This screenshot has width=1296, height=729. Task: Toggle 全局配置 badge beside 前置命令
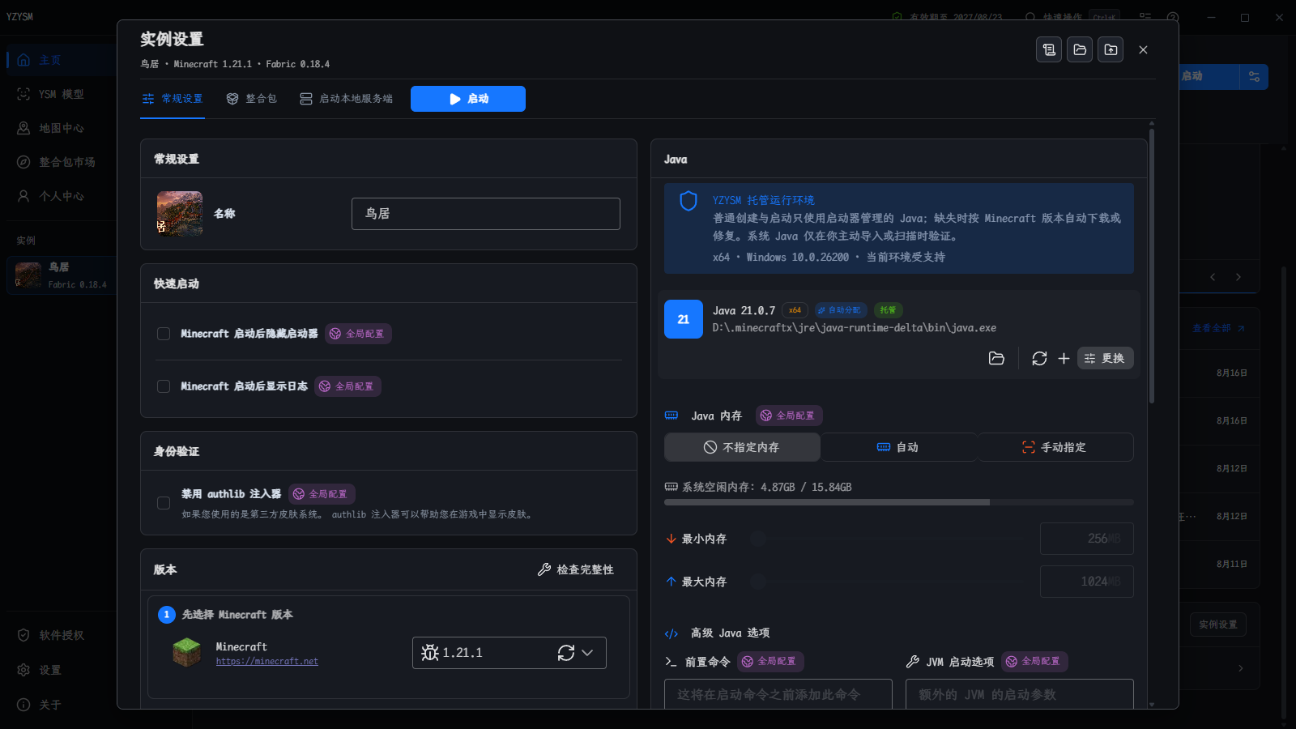(770, 662)
